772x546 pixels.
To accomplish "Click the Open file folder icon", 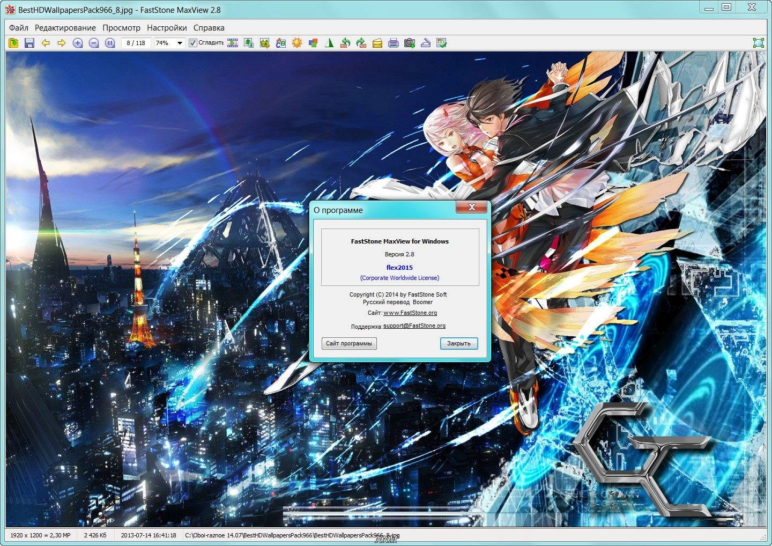I will pyautogui.click(x=13, y=43).
